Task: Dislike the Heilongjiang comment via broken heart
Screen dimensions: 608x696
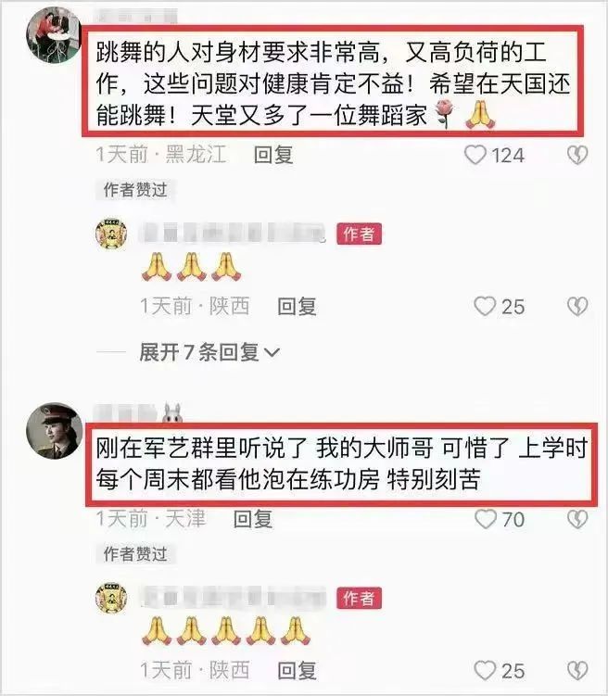Action: pyautogui.click(x=577, y=155)
